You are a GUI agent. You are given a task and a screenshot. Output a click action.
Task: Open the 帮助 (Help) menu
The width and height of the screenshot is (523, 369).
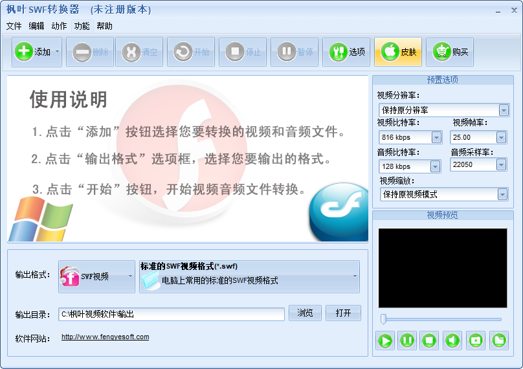[104, 26]
